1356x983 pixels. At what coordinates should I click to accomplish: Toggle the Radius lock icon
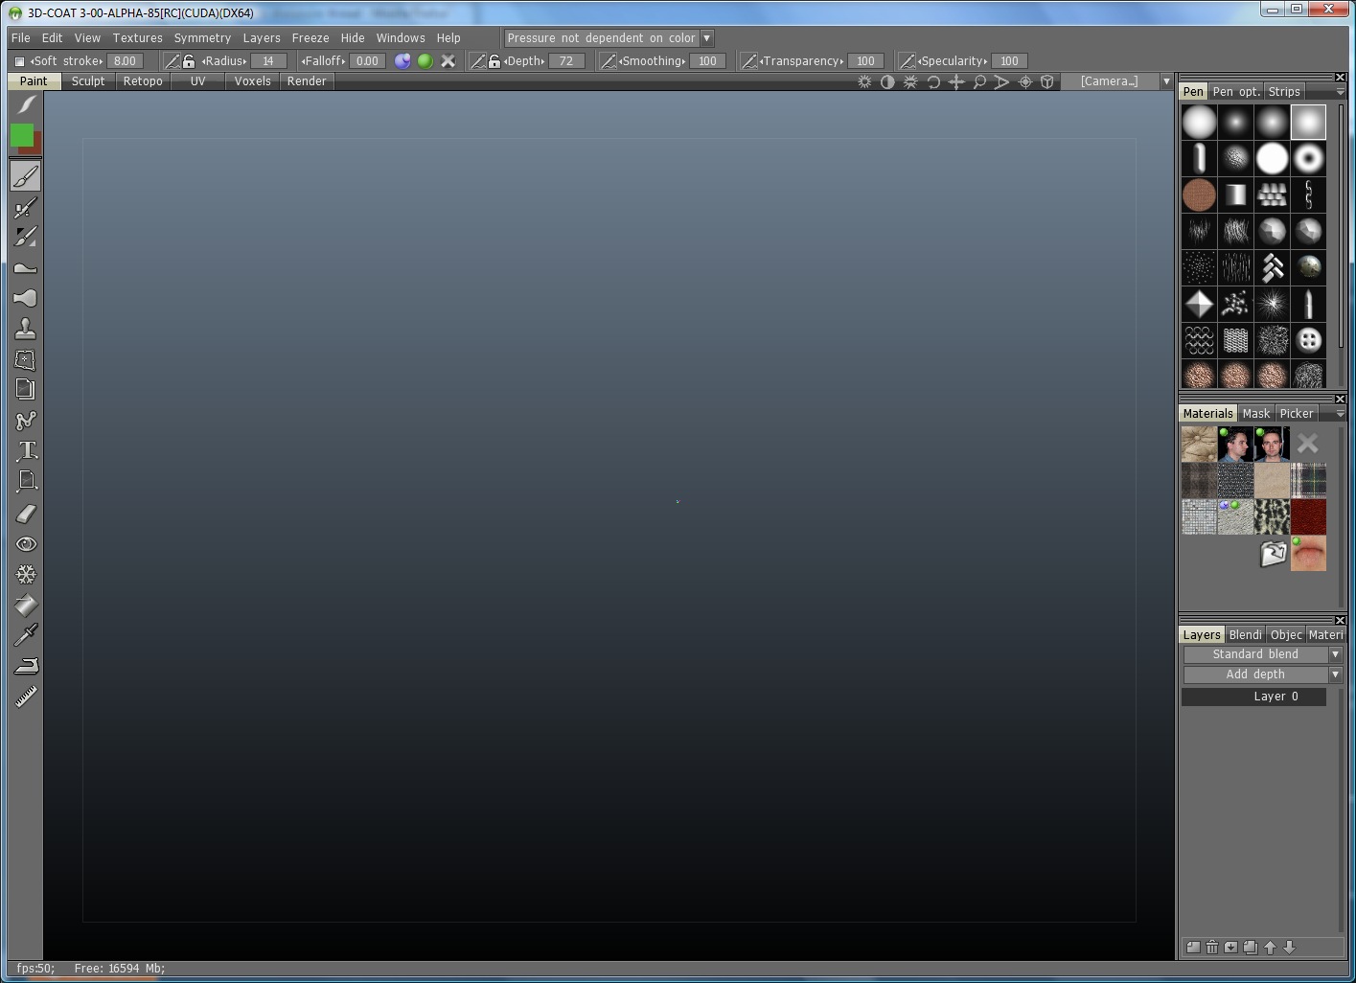click(x=189, y=61)
